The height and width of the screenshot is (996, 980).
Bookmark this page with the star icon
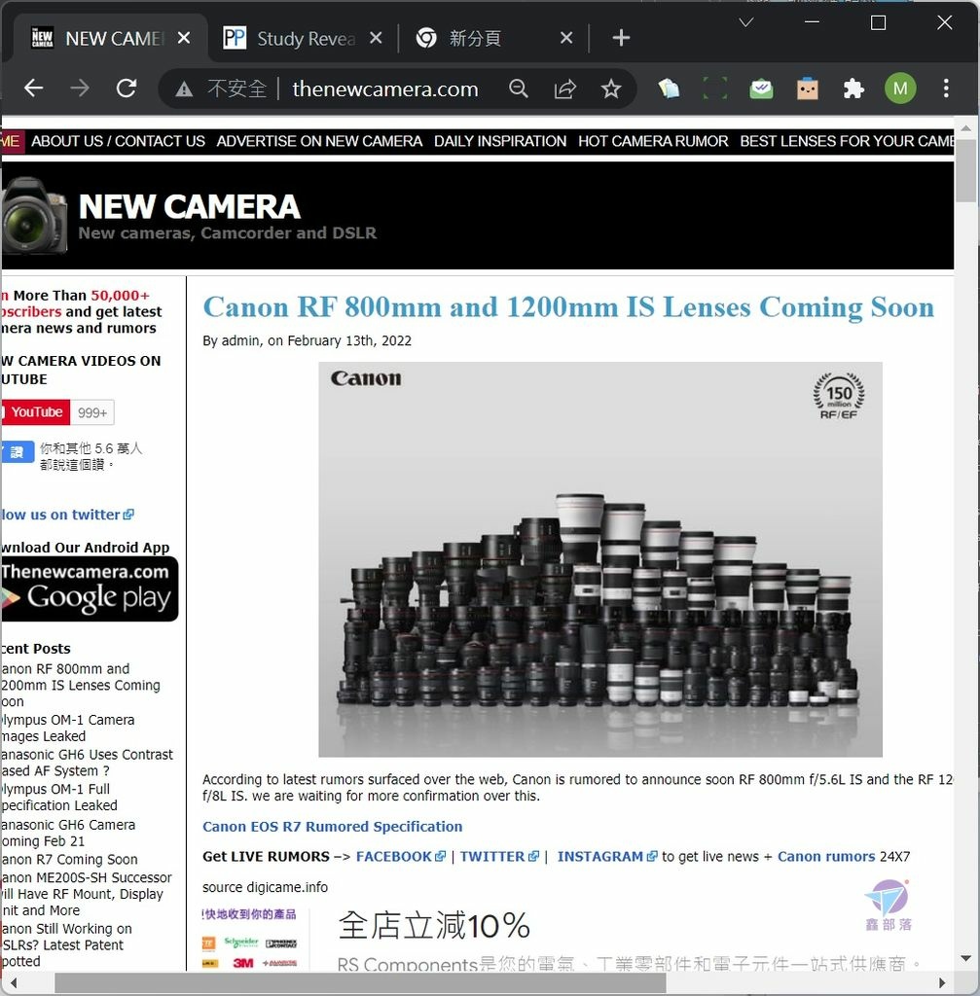(611, 89)
